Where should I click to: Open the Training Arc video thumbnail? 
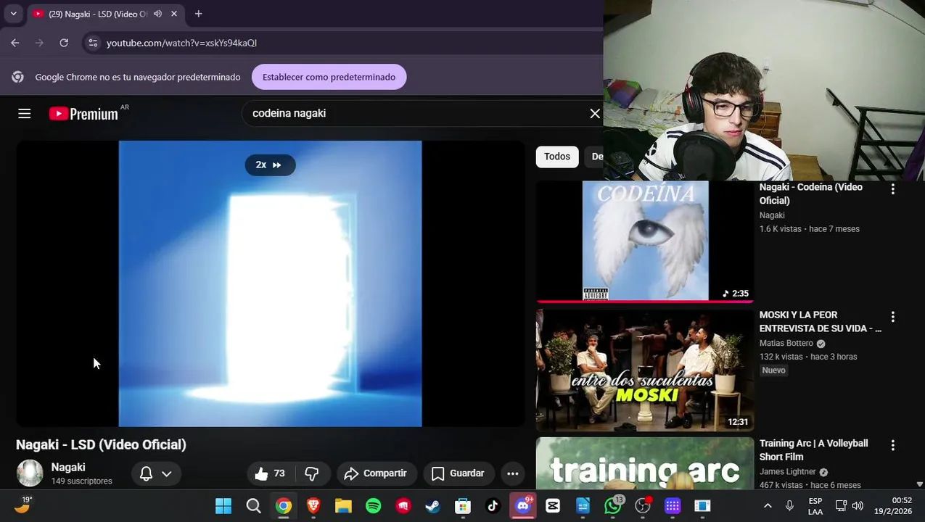[645, 463]
